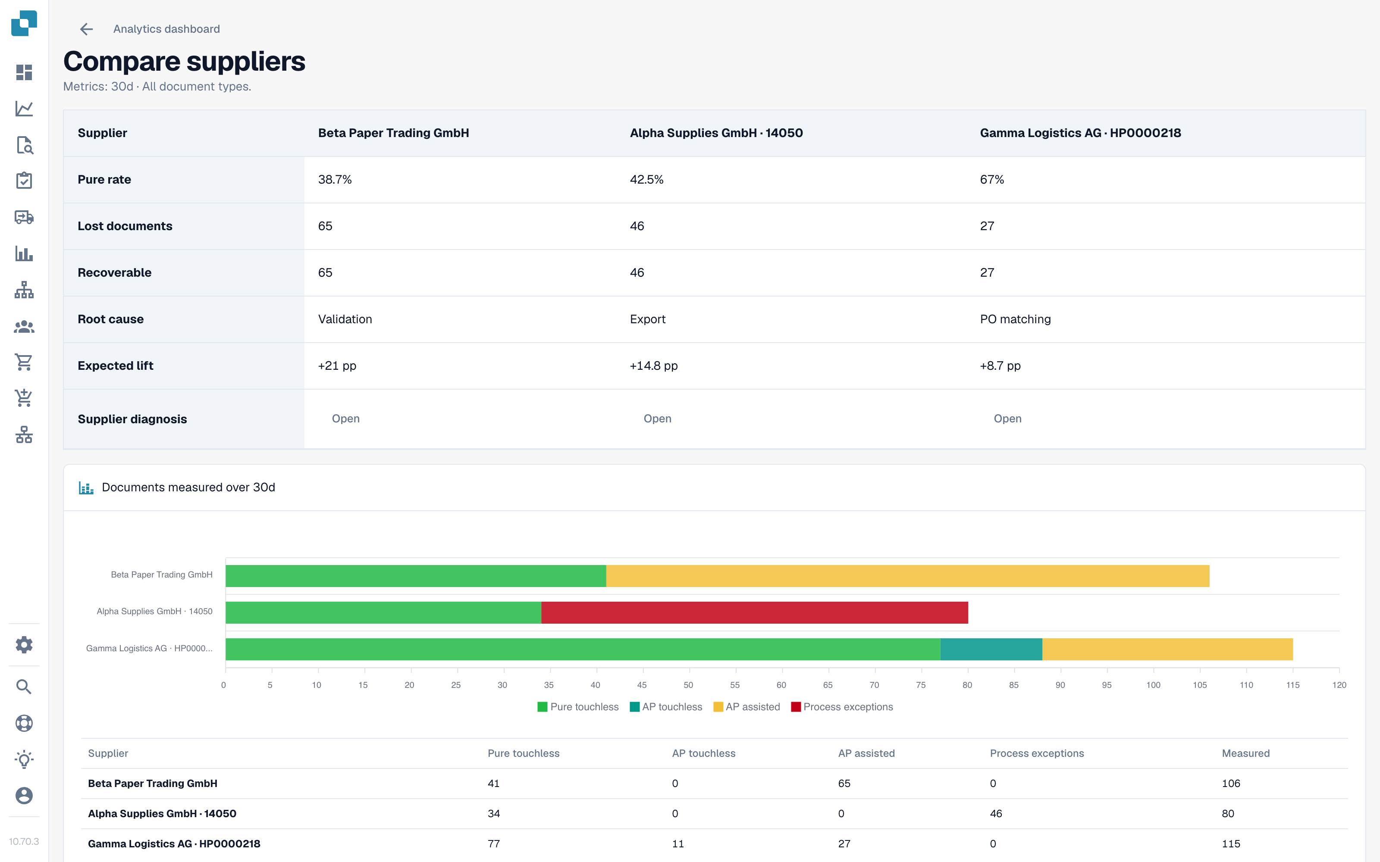Toggle Pure touchless legend entry
This screenshot has height=862, width=1380.
tap(578, 707)
